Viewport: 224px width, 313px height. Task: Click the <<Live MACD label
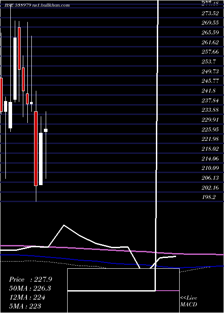click(189, 301)
